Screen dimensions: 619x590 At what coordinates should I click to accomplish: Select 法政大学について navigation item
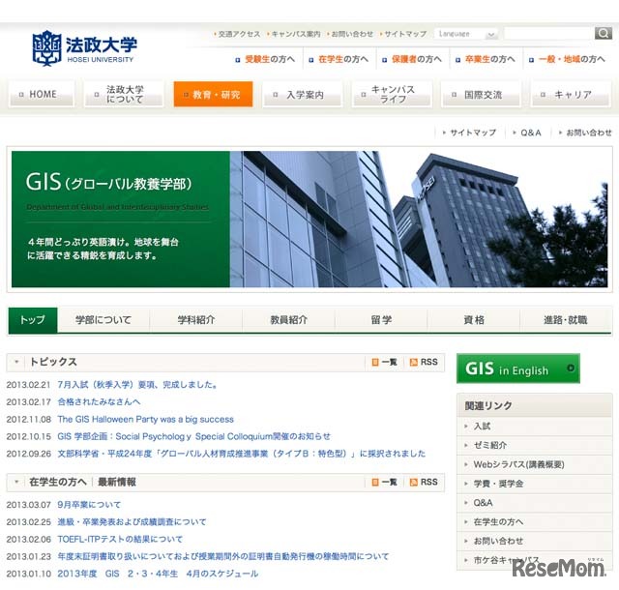click(124, 94)
